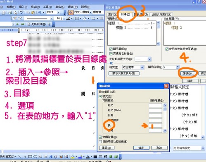
Task: Open the style name dropdown
Action: (90, 12)
